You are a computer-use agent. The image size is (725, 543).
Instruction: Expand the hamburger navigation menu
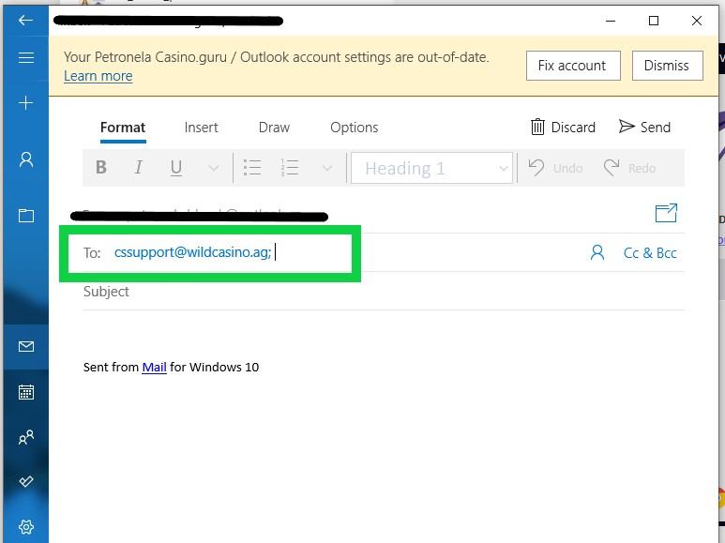[x=25, y=58]
